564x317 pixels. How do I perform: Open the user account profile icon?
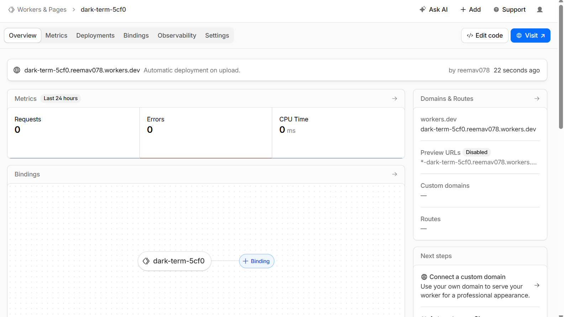[540, 10]
